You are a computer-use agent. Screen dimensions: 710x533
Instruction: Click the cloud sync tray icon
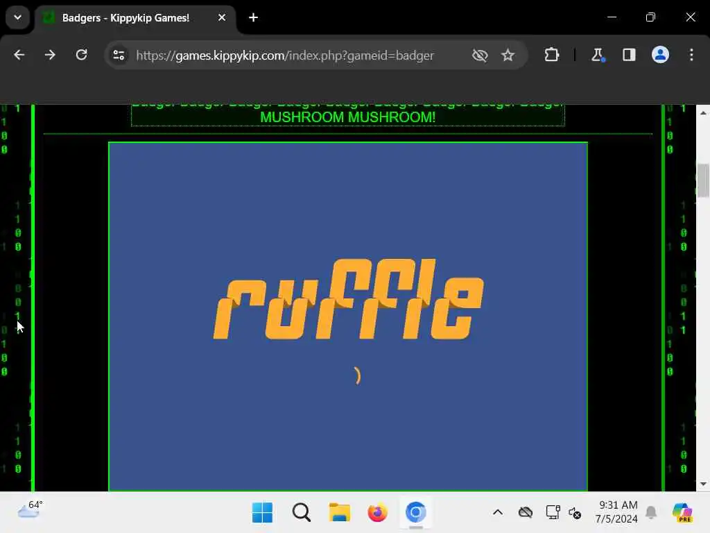[526, 513]
